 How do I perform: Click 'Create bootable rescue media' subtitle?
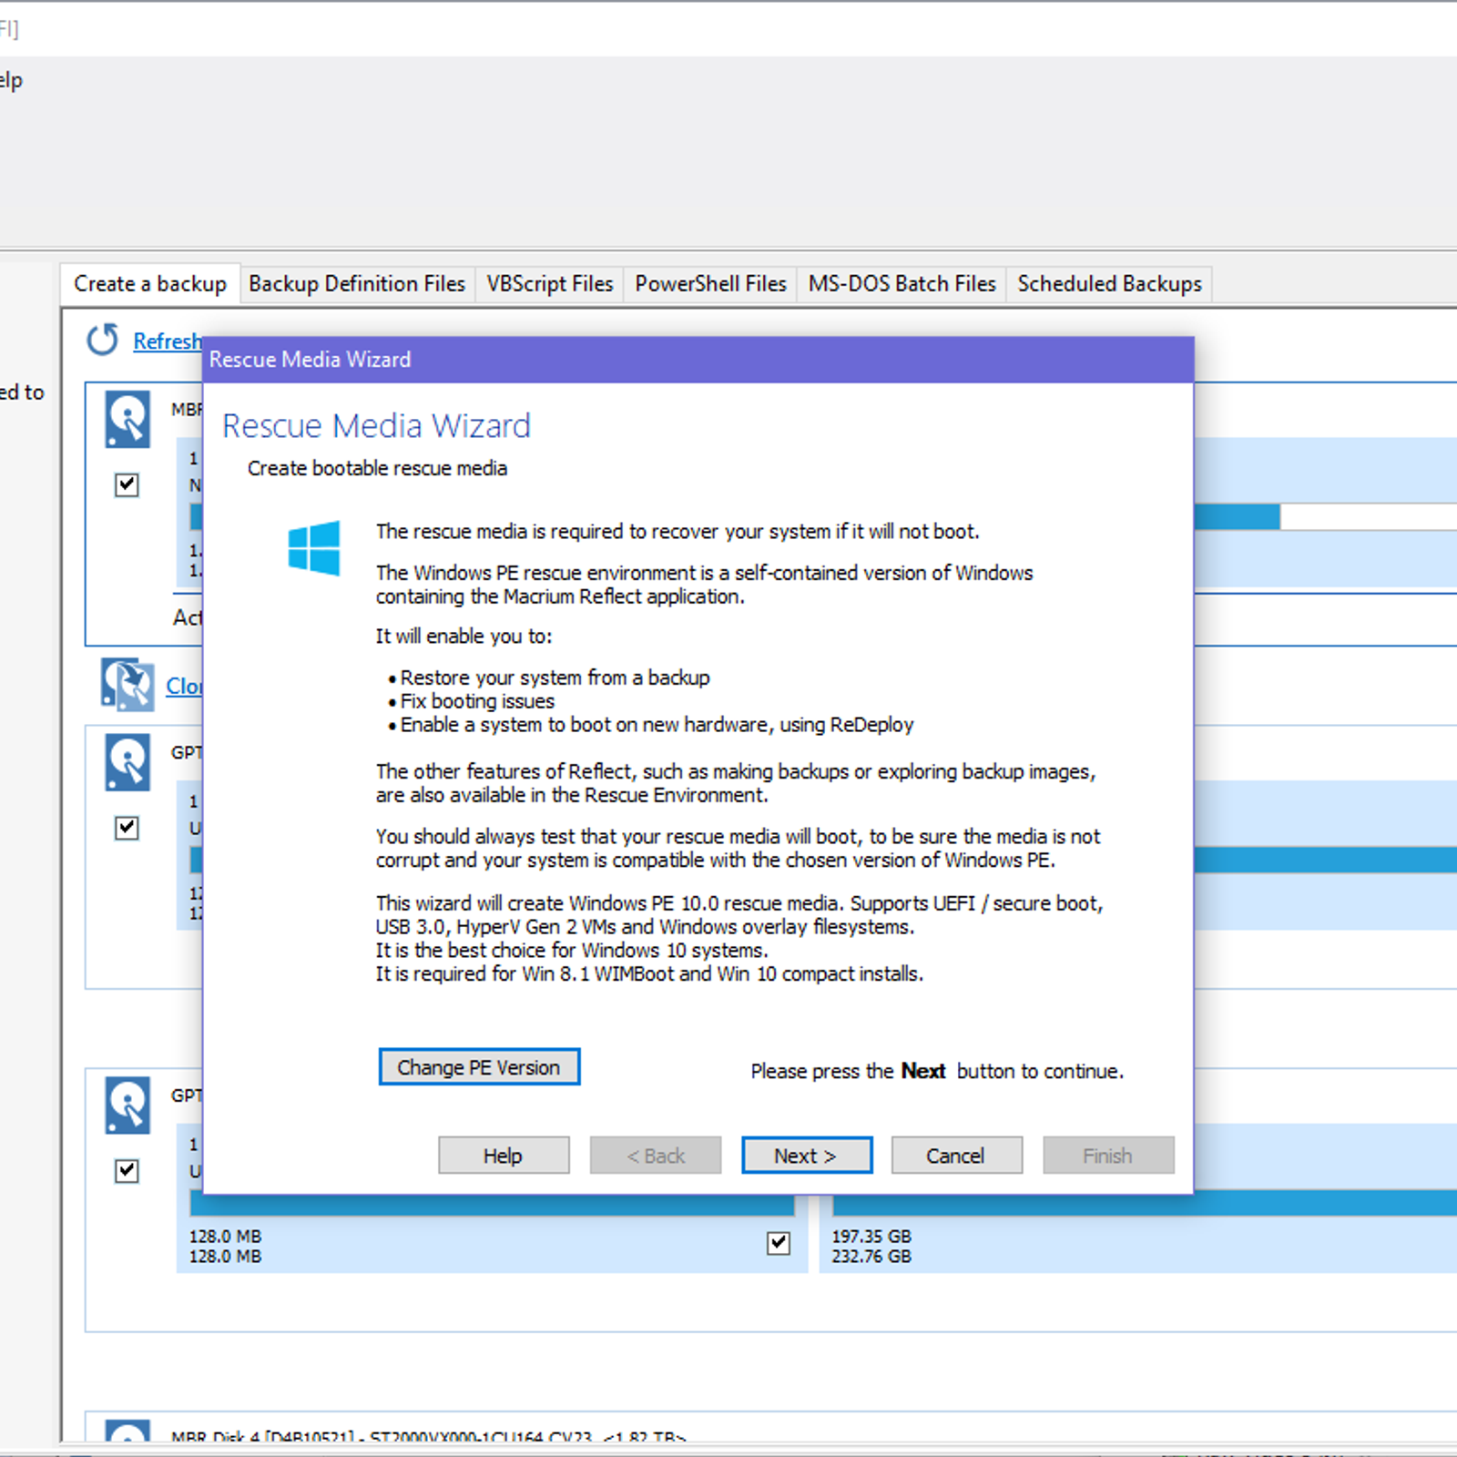(377, 468)
